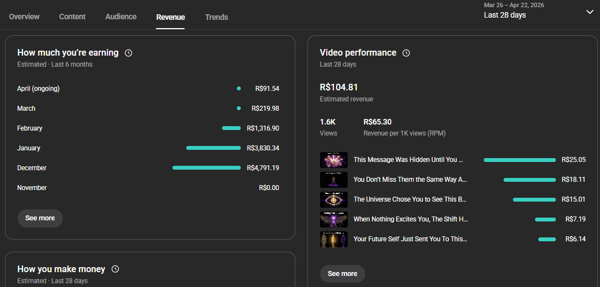This screenshot has height=287, width=600.
Task: Go to the Audience tab
Action: (121, 17)
